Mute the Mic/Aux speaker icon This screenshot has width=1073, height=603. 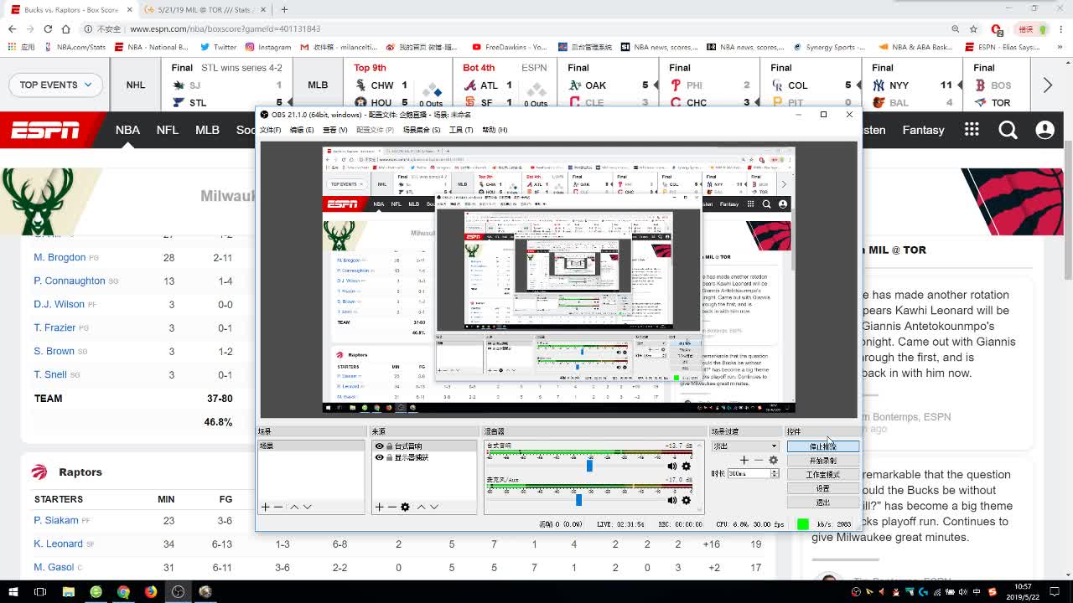coord(672,500)
